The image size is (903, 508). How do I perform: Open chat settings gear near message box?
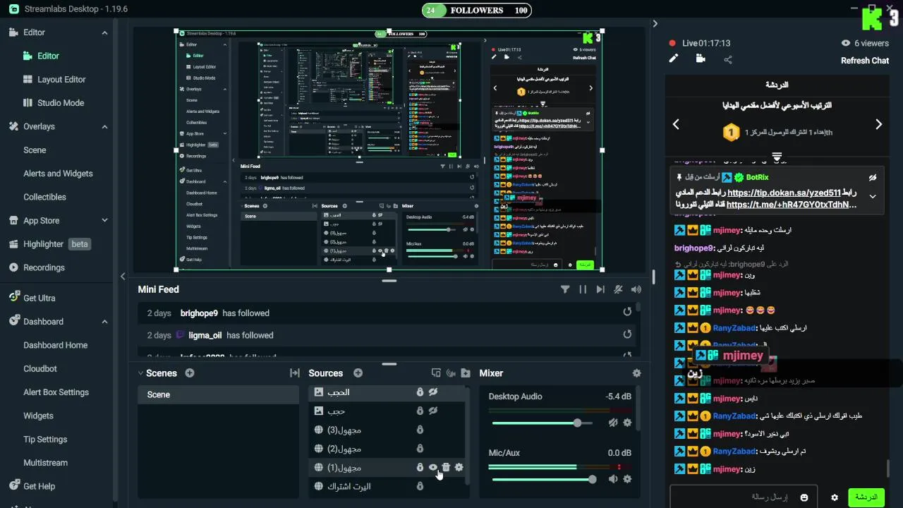(835, 497)
